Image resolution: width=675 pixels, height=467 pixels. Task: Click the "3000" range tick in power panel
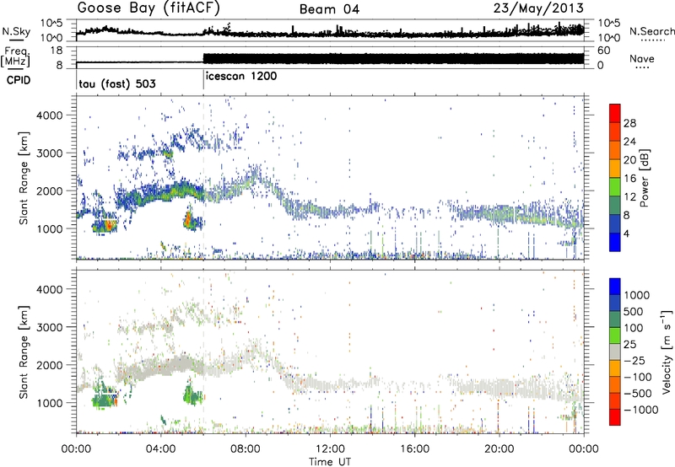coord(50,153)
